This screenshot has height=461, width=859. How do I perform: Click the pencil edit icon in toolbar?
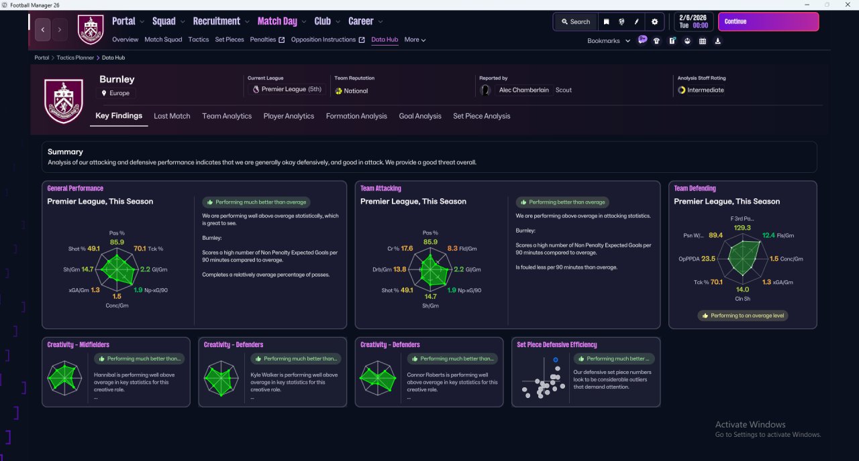point(636,21)
